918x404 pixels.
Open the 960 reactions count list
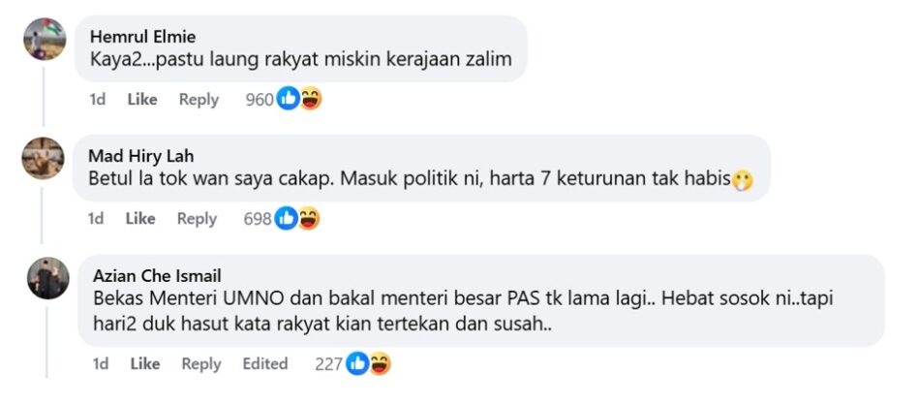259,99
